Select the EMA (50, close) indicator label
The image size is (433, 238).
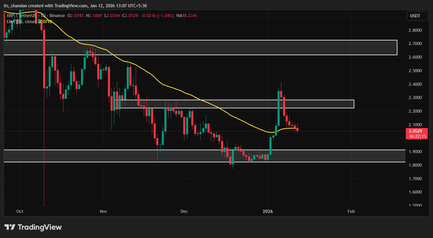(x=22, y=22)
